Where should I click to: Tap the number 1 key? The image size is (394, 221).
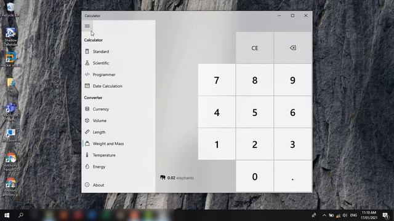pos(217,144)
